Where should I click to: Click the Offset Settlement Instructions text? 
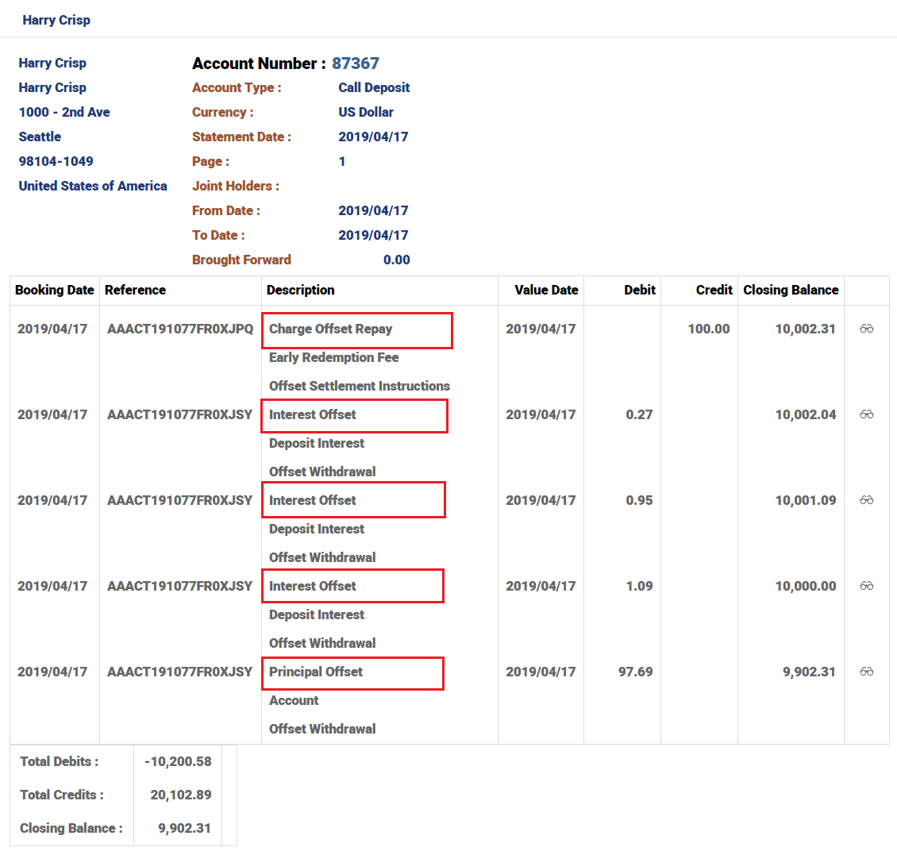click(359, 386)
